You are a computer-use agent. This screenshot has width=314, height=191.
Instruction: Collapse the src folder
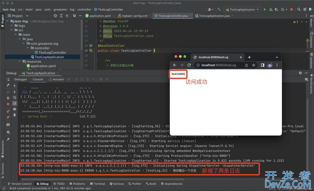11,30
